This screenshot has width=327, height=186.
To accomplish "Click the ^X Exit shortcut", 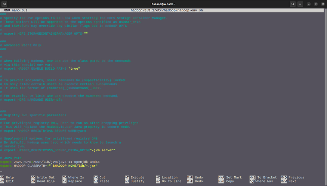I will 7,182.
